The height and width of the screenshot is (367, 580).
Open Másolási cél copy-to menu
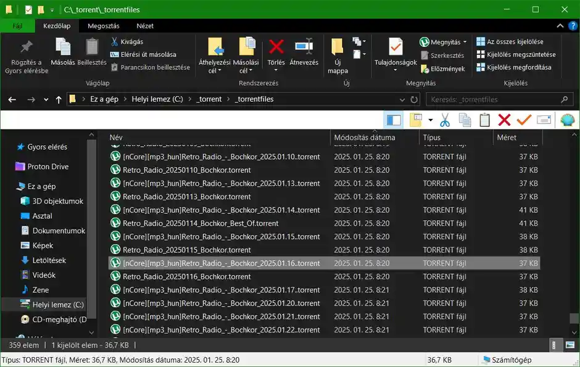(246, 56)
